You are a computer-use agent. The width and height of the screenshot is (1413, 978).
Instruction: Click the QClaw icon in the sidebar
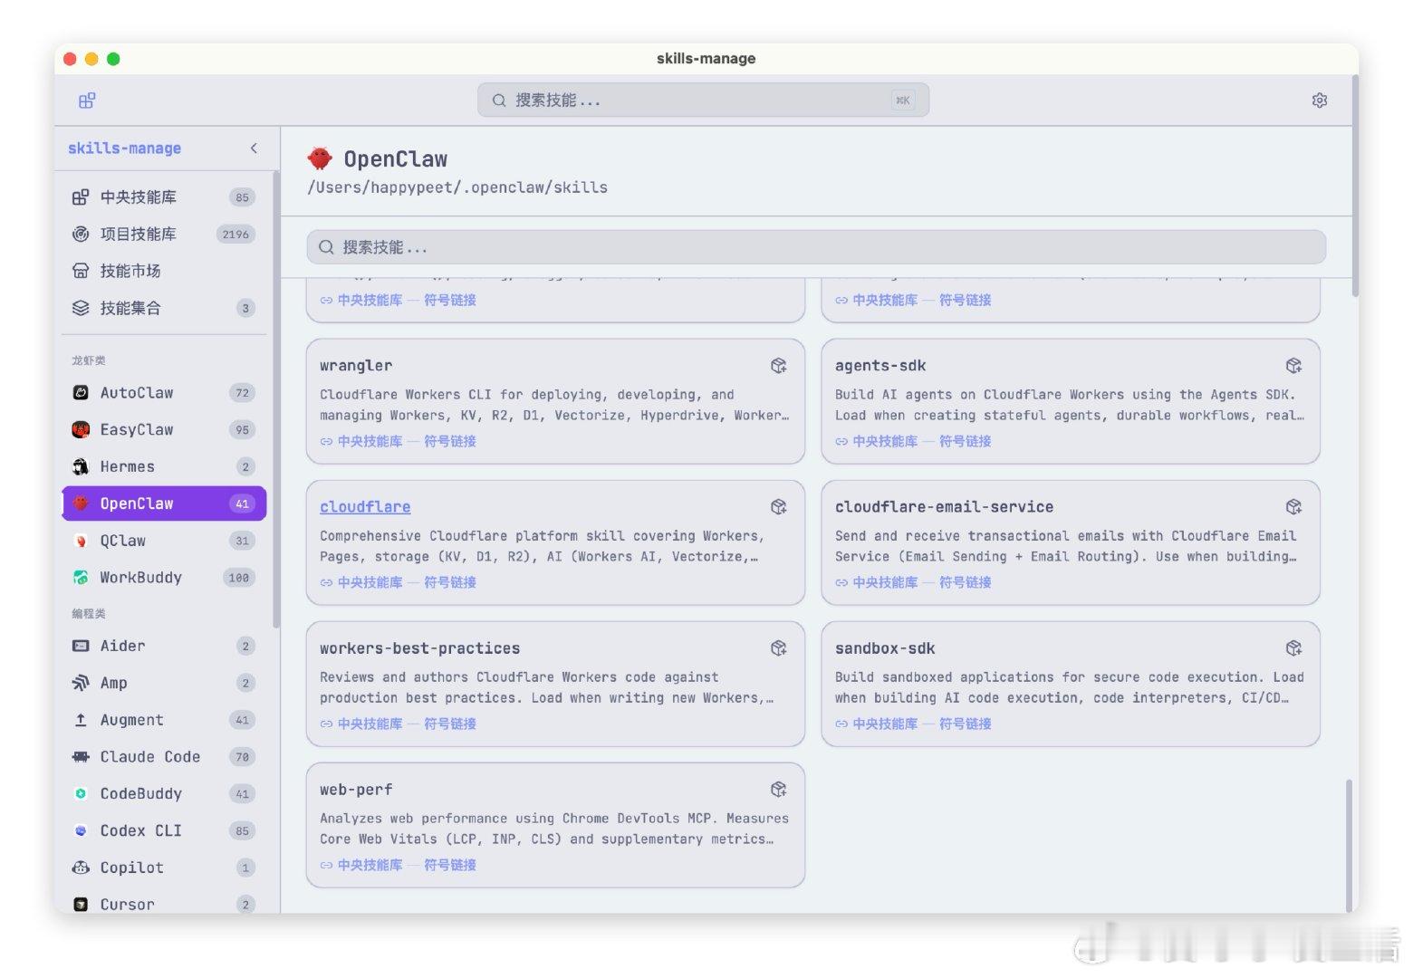point(81,541)
